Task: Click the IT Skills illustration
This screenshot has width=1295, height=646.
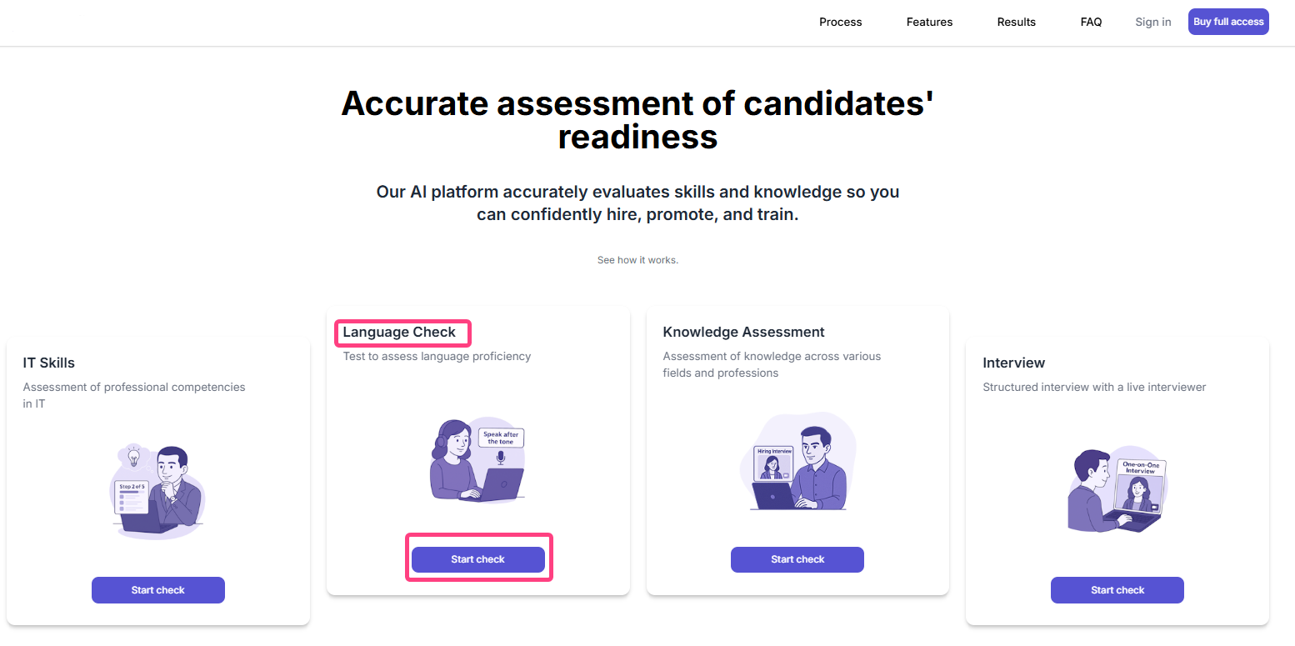Action: click(x=158, y=492)
